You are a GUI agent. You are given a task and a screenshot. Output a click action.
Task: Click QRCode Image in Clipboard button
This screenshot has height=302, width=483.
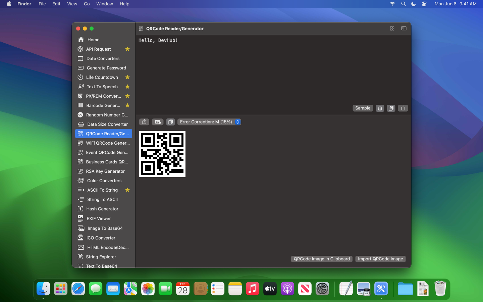(x=322, y=259)
